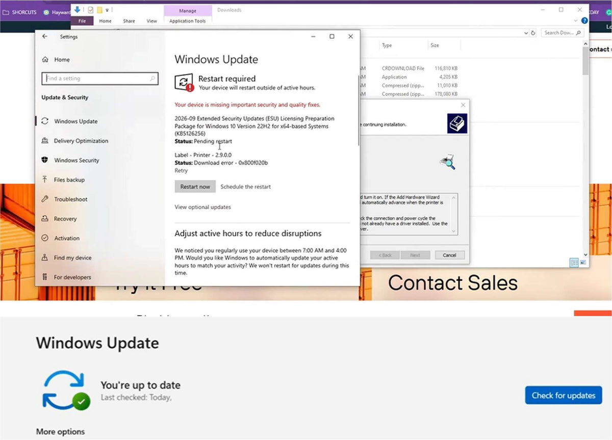
Task: Click the Restart now button
Action: 195,187
